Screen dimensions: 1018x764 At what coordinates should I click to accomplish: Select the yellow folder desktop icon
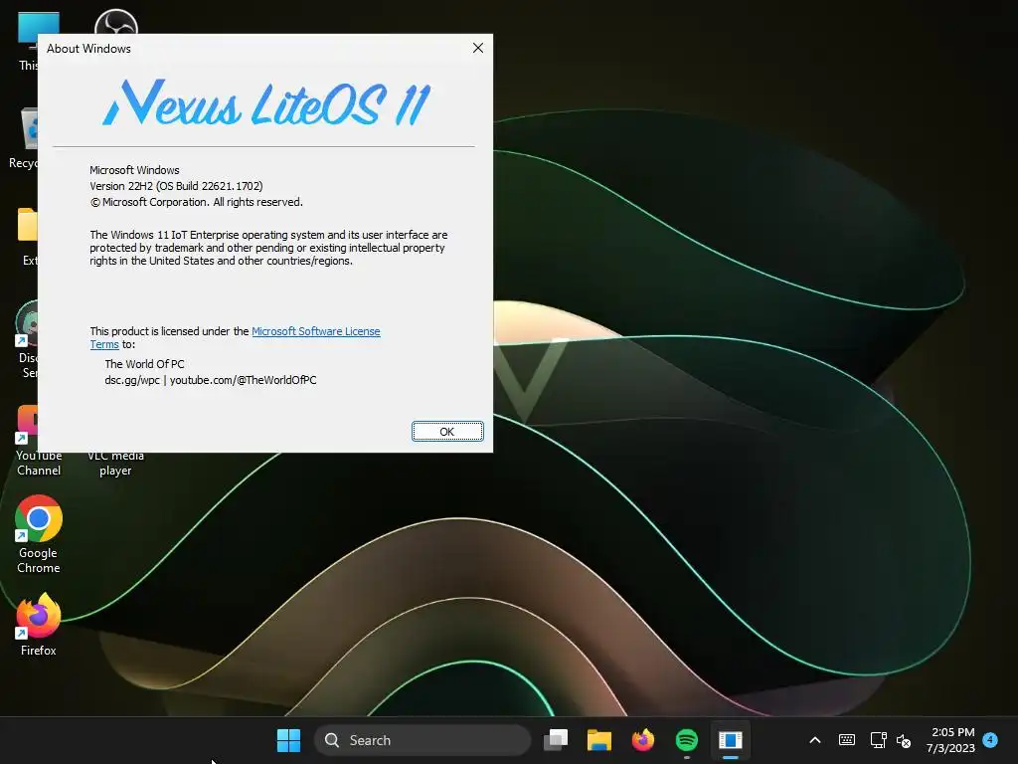coord(27,237)
